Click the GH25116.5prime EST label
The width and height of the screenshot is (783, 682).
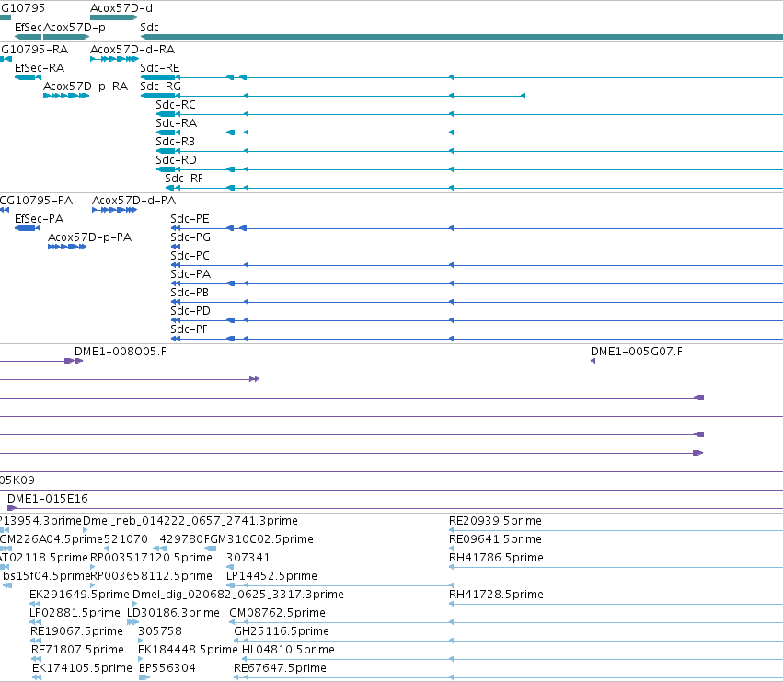coord(282,631)
